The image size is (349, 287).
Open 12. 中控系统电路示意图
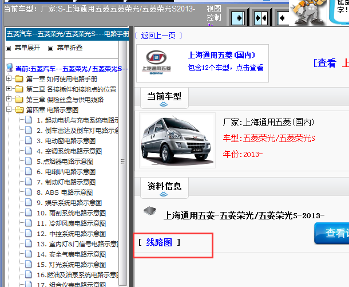(x=71, y=234)
